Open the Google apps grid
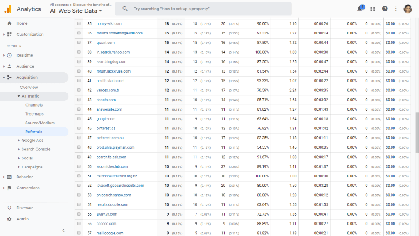 click(x=372, y=9)
